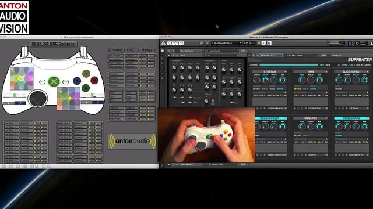Toggle the Buffeater BYPASS button

(254, 65)
